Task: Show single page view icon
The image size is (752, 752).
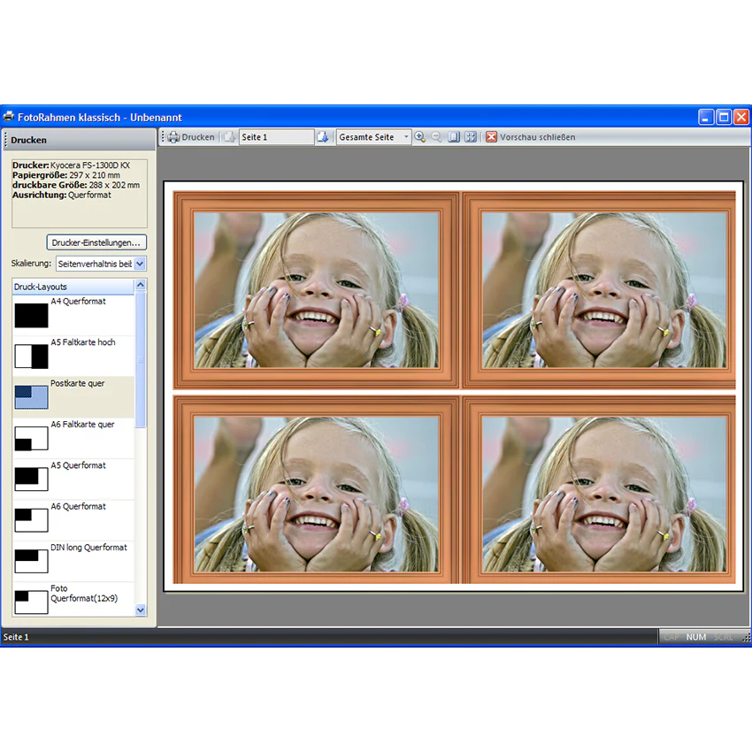Action: [454, 137]
